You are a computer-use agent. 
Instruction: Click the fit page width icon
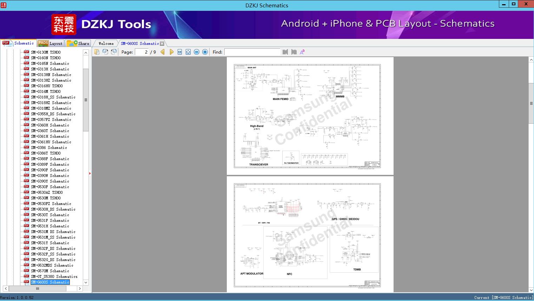179,52
